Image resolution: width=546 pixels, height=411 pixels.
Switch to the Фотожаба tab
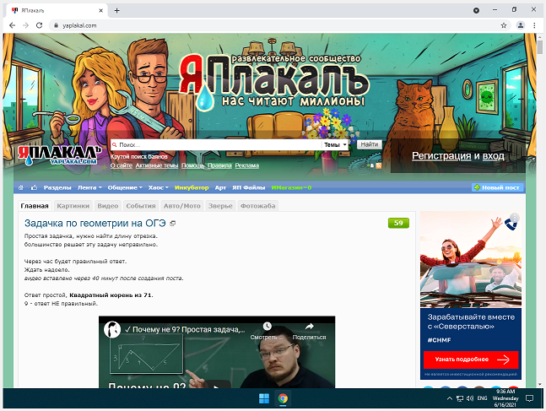pyautogui.click(x=257, y=206)
